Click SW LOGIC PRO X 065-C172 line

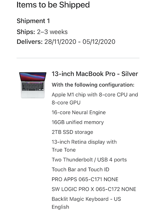pyautogui.click(x=94, y=189)
